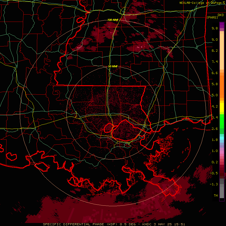Click the -0.5 value on the color scale
226x226 pixels.
[x=214, y=173]
